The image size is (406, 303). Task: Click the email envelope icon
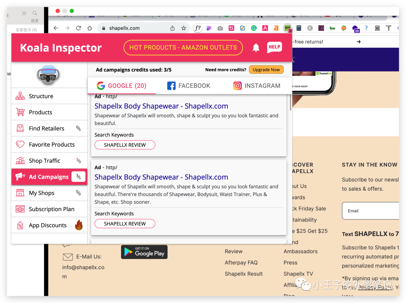[68, 257]
